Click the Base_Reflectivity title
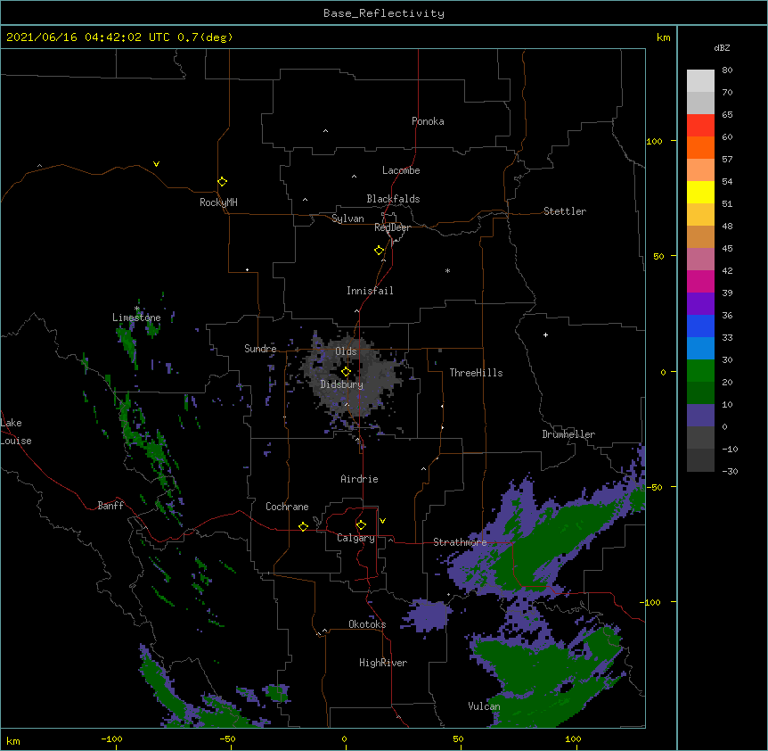 coord(384,13)
